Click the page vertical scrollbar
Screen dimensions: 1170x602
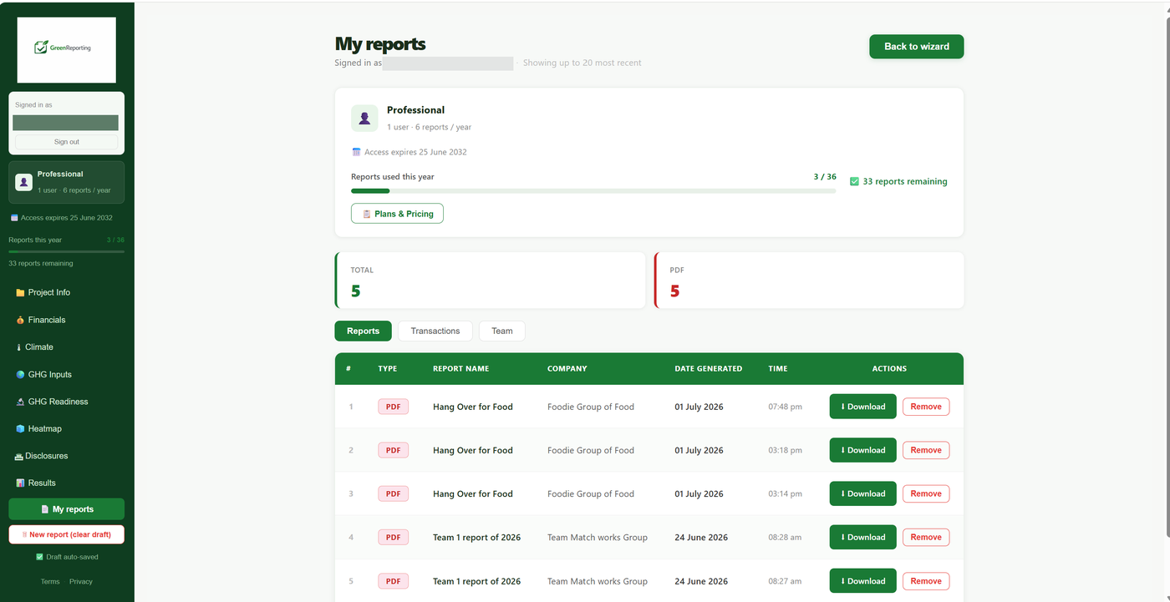click(x=1167, y=276)
